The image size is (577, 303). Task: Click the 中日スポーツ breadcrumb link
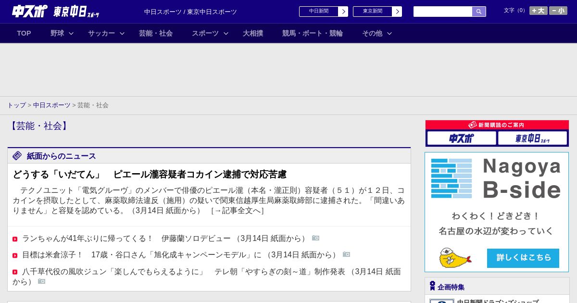point(52,105)
